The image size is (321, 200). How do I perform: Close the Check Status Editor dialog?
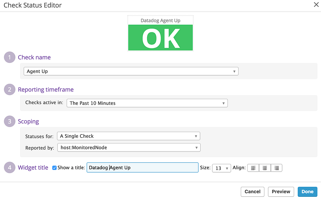coord(316,5)
